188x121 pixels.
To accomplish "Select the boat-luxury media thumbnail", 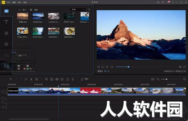I will point(38,31).
